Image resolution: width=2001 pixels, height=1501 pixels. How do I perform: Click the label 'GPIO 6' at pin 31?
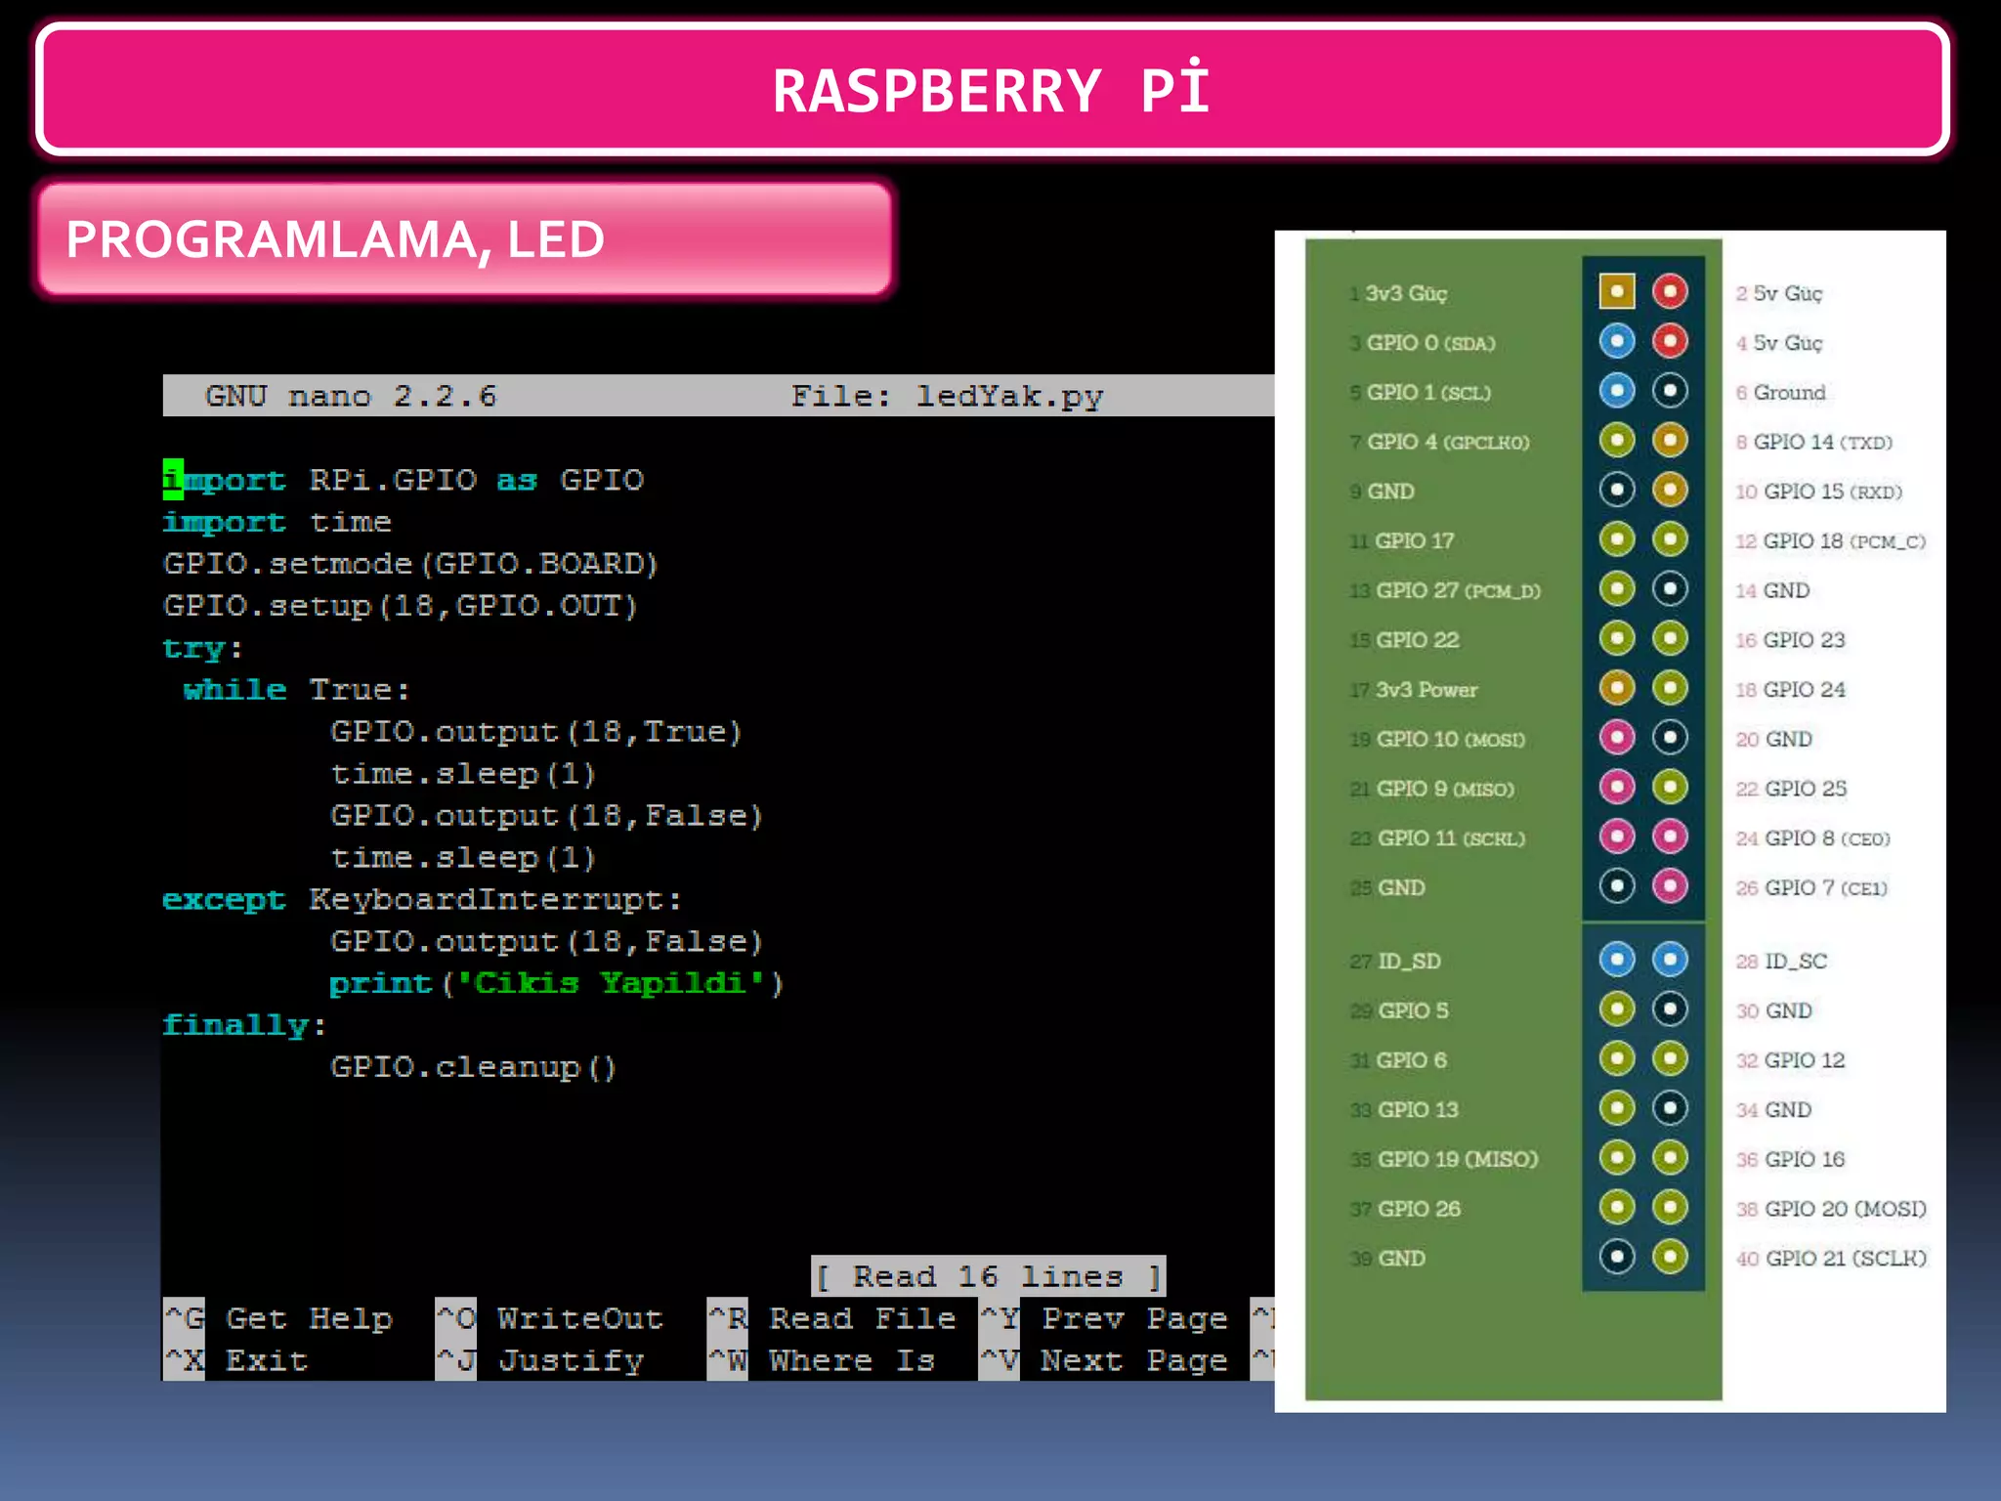tap(1412, 1060)
